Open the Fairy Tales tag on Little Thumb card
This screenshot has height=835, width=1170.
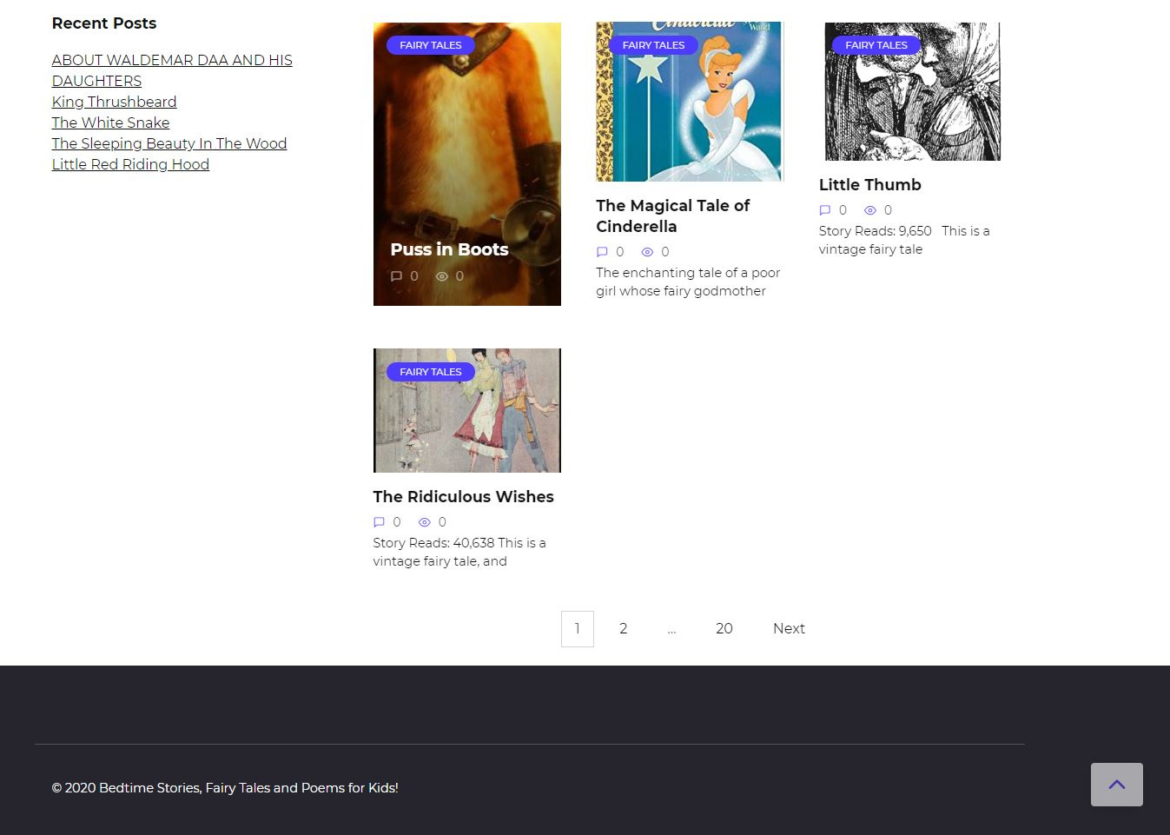click(876, 45)
